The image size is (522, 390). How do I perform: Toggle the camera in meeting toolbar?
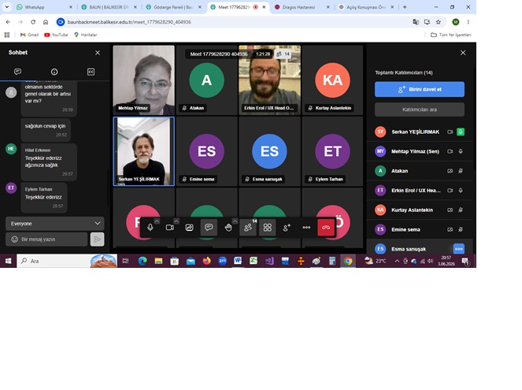[170, 228]
